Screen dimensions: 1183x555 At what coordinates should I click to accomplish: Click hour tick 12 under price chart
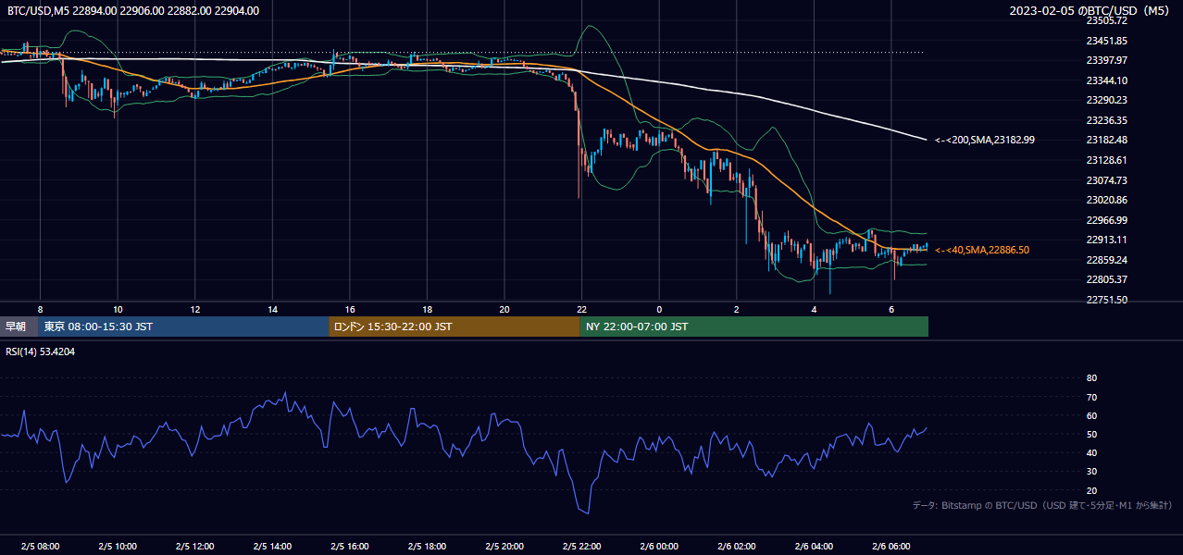point(195,309)
